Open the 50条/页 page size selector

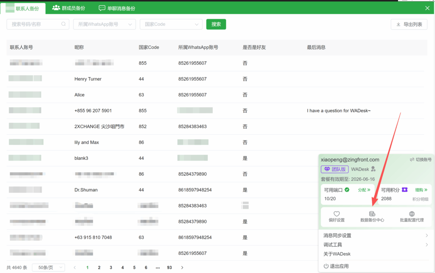48,267
